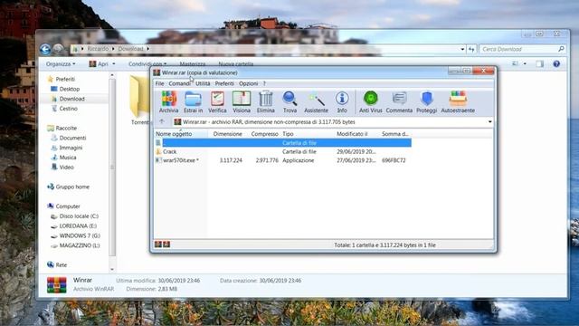Open the Organizza dropdown in Explorer

pyautogui.click(x=61, y=64)
